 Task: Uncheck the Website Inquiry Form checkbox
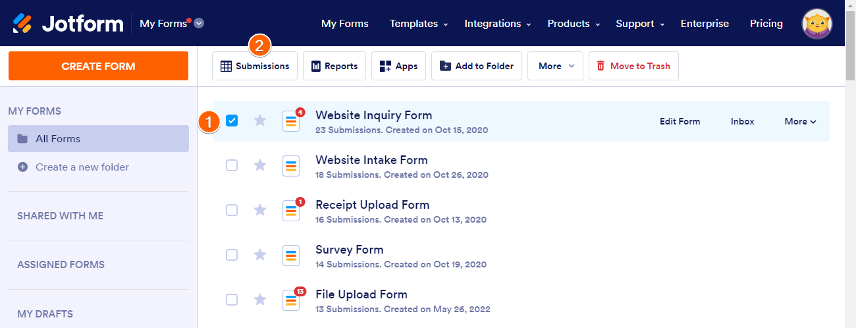[232, 121]
